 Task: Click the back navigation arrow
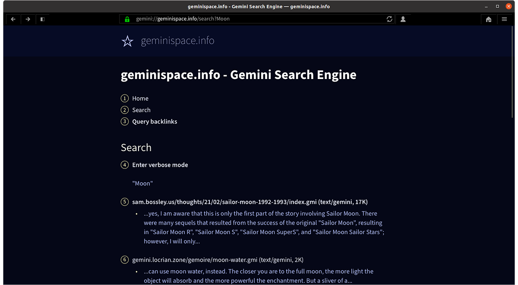tap(13, 19)
